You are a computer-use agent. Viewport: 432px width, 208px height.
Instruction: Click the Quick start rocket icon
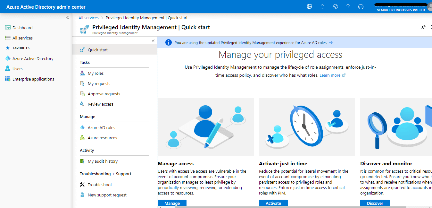pos(82,50)
